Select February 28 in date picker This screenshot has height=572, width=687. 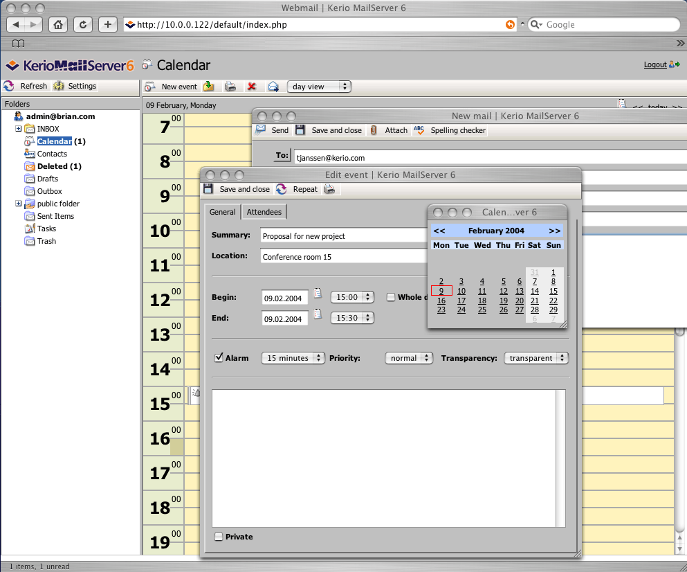click(535, 310)
